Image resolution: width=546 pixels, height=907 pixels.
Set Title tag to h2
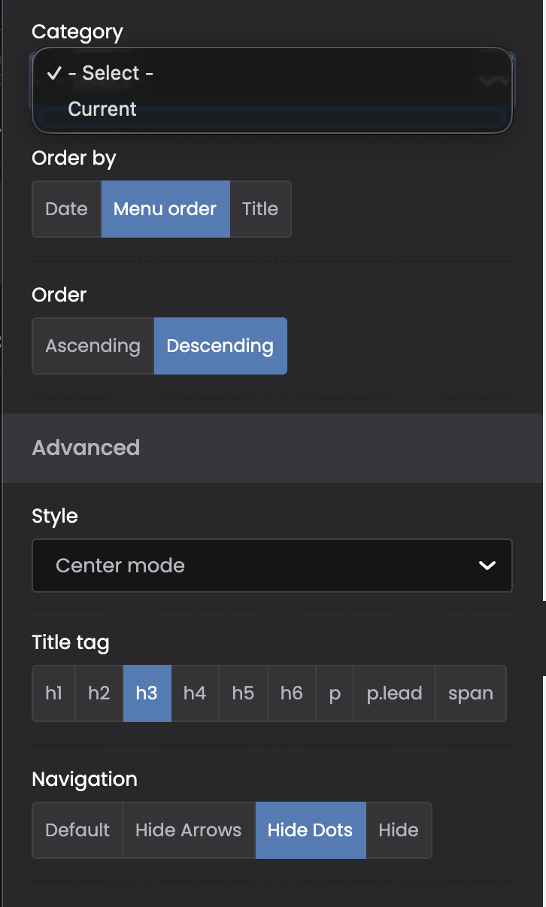[99, 693]
